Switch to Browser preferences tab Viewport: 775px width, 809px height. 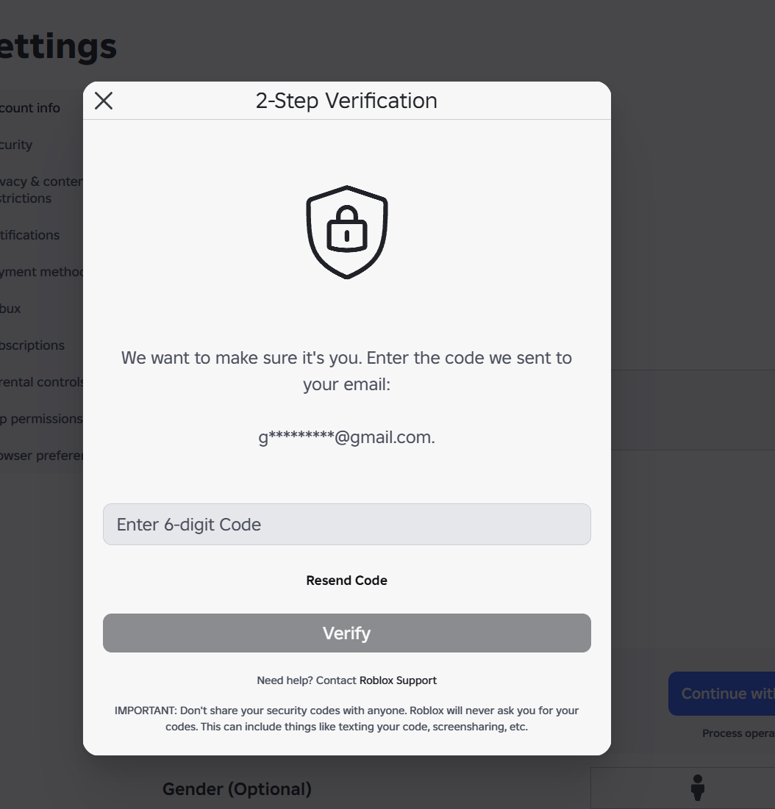(41, 456)
